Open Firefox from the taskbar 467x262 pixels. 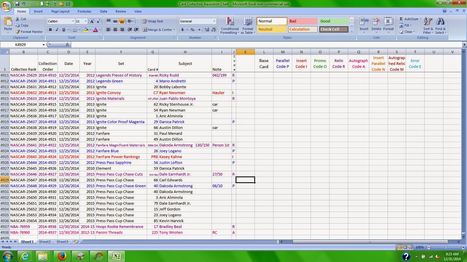[x=62, y=256]
